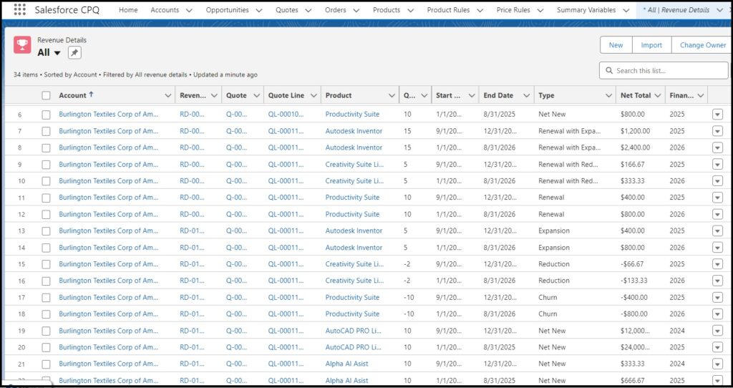Open row 12 actions menu arrow

(717, 215)
